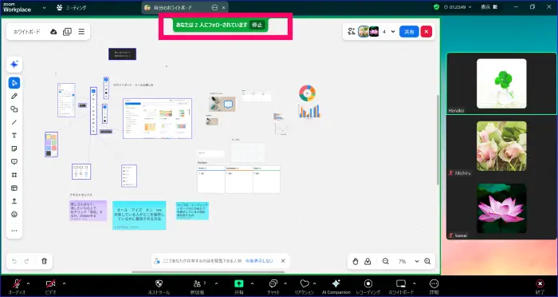Select Hanako's participant video tile
This screenshot has height=297, width=558.
(501, 84)
